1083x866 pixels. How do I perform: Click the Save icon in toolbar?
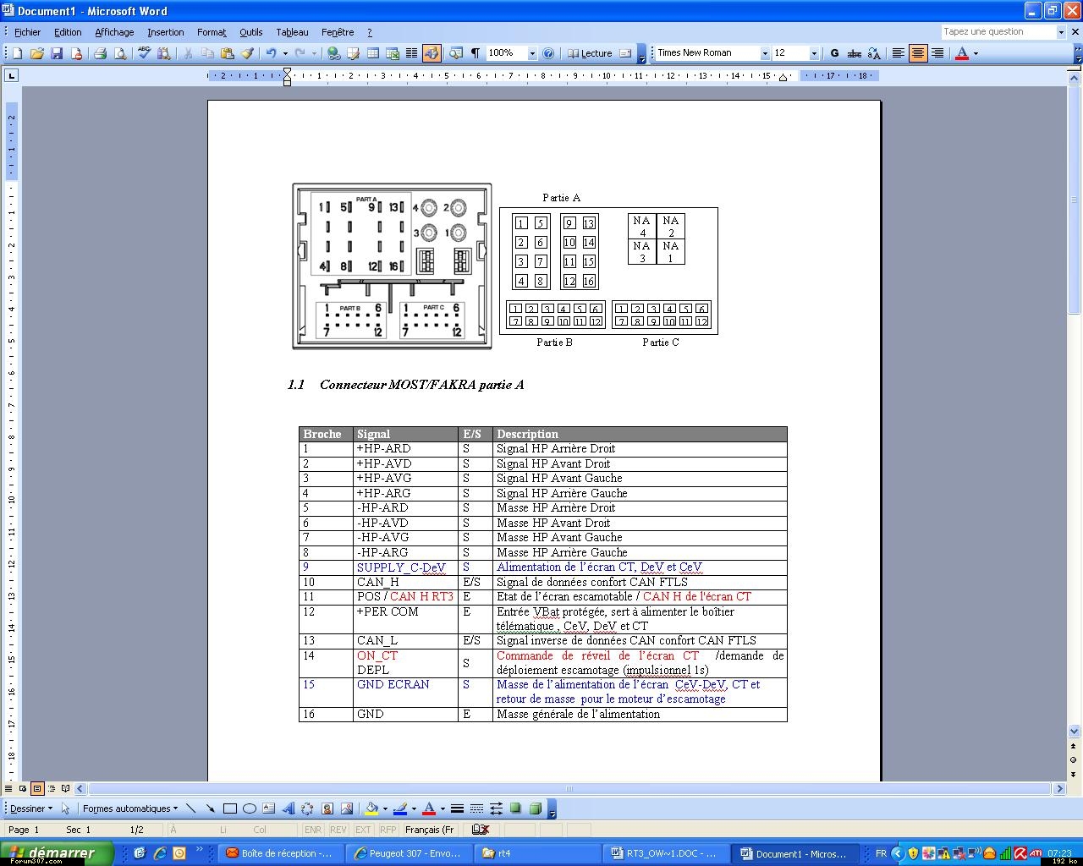tap(57, 53)
